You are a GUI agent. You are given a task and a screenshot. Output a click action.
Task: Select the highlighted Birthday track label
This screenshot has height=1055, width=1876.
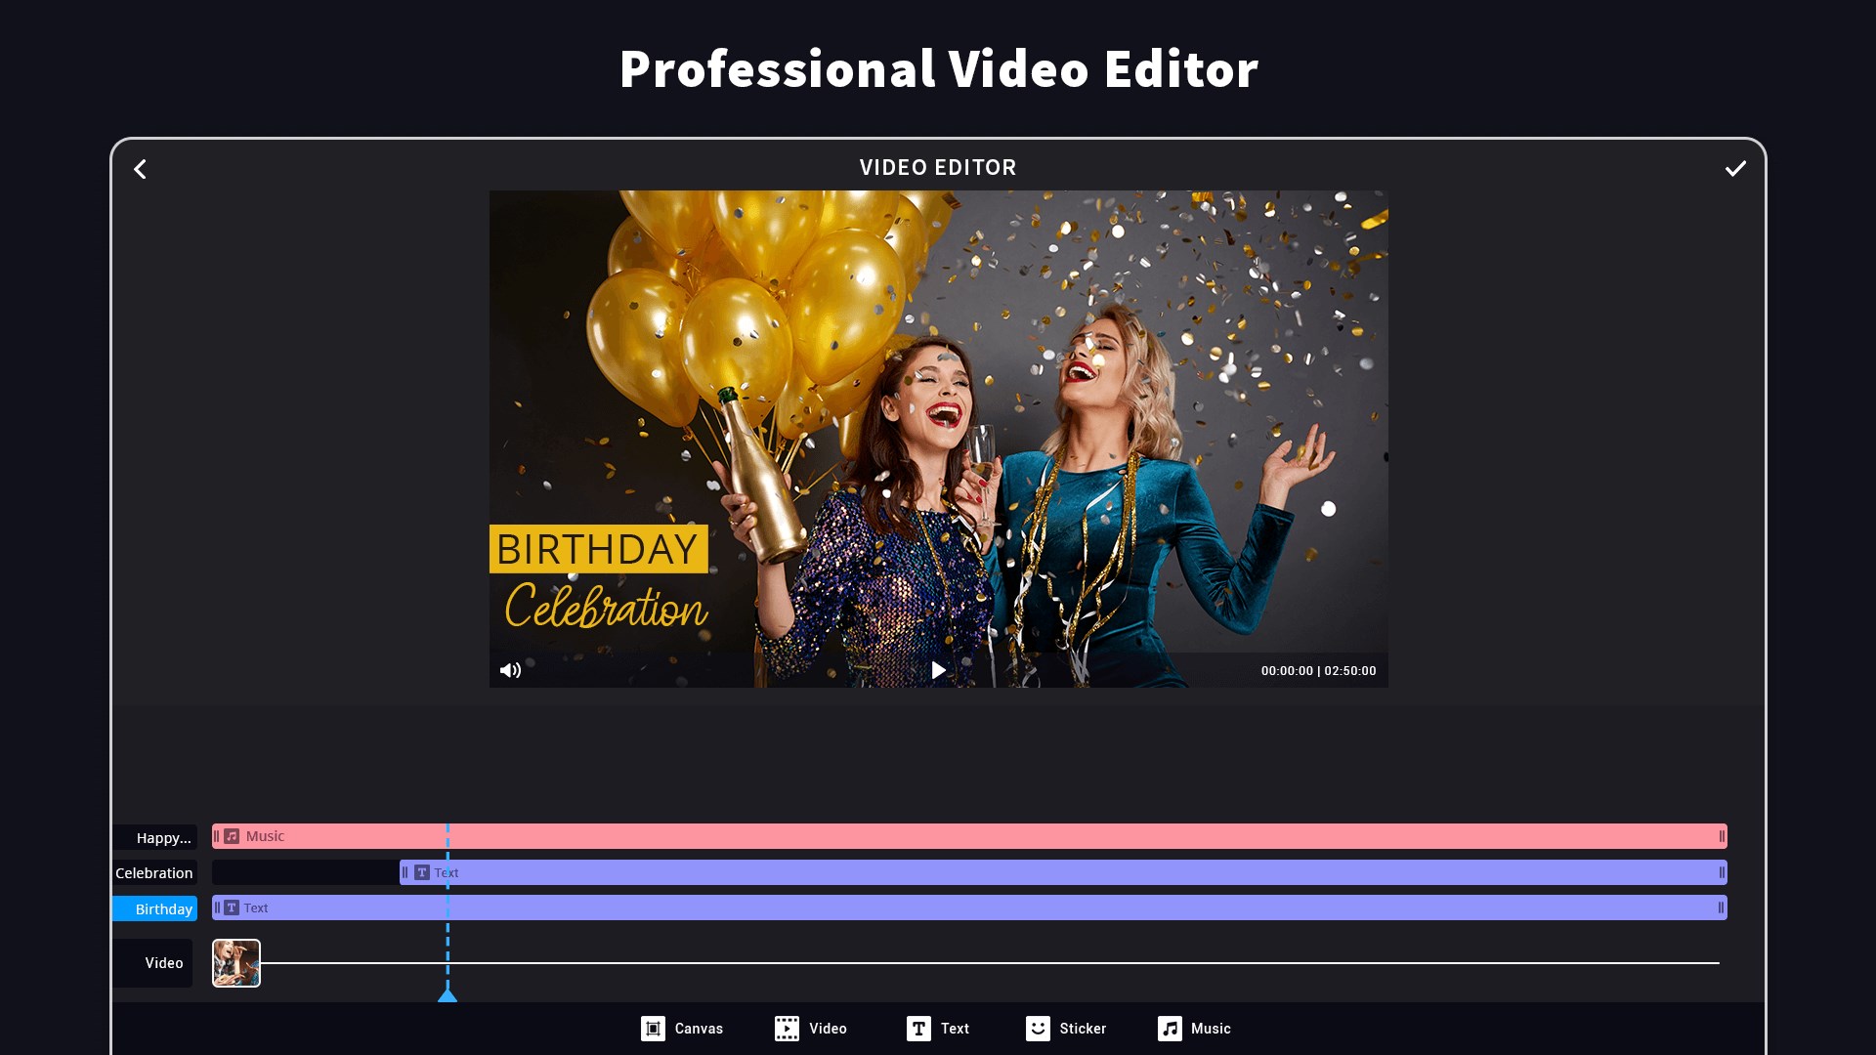[156, 908]
